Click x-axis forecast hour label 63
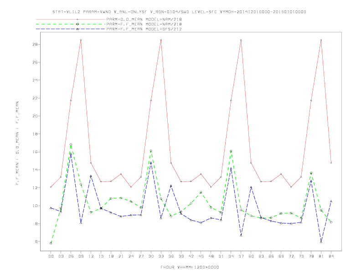361x279 pixels. (261, 256)
